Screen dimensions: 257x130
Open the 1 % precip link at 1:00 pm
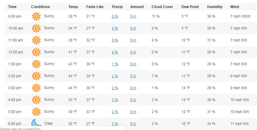point(115,64)
